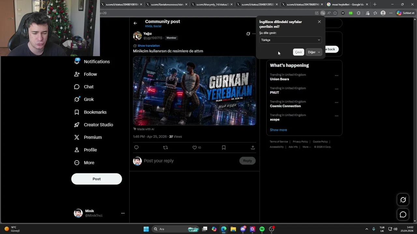The width and height of the screenshot is (417, 234).
Task: Click the Reply button
Action: point(247,161)
